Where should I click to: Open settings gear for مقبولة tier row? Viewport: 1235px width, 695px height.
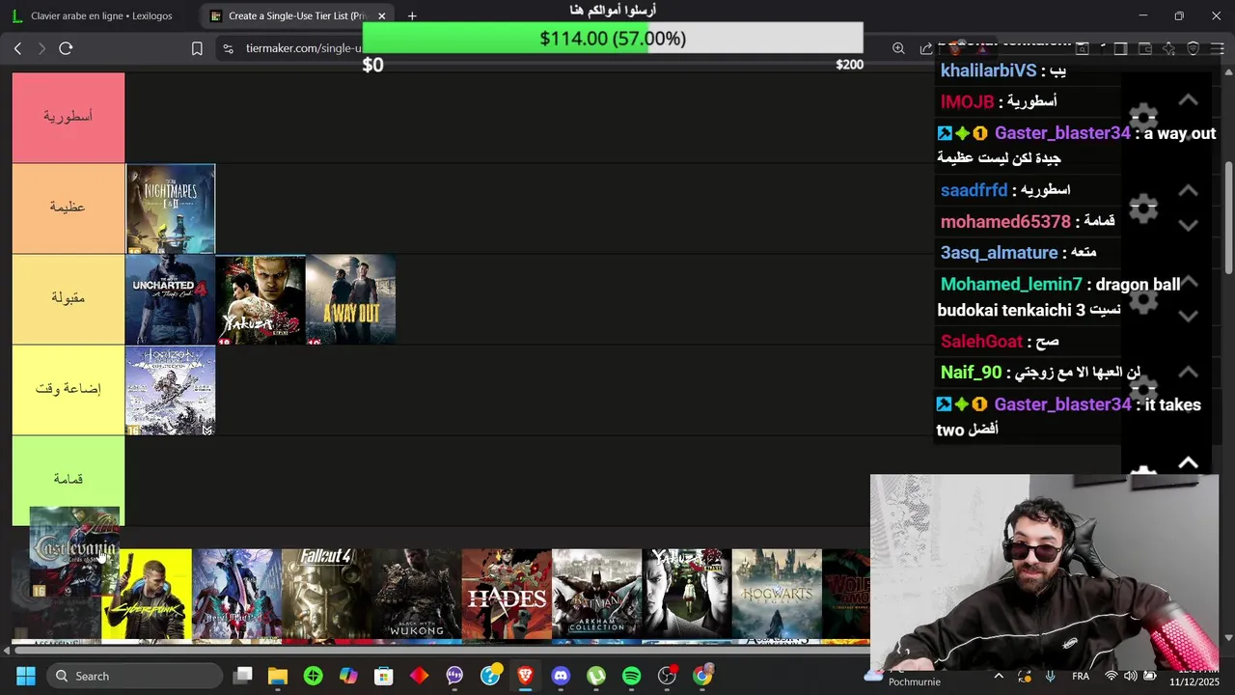tap(1143, 299)
